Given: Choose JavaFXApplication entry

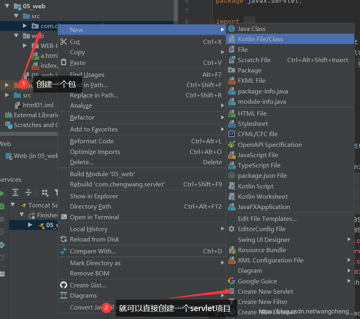Looking at the screenshot, I should tap(290, 207).
